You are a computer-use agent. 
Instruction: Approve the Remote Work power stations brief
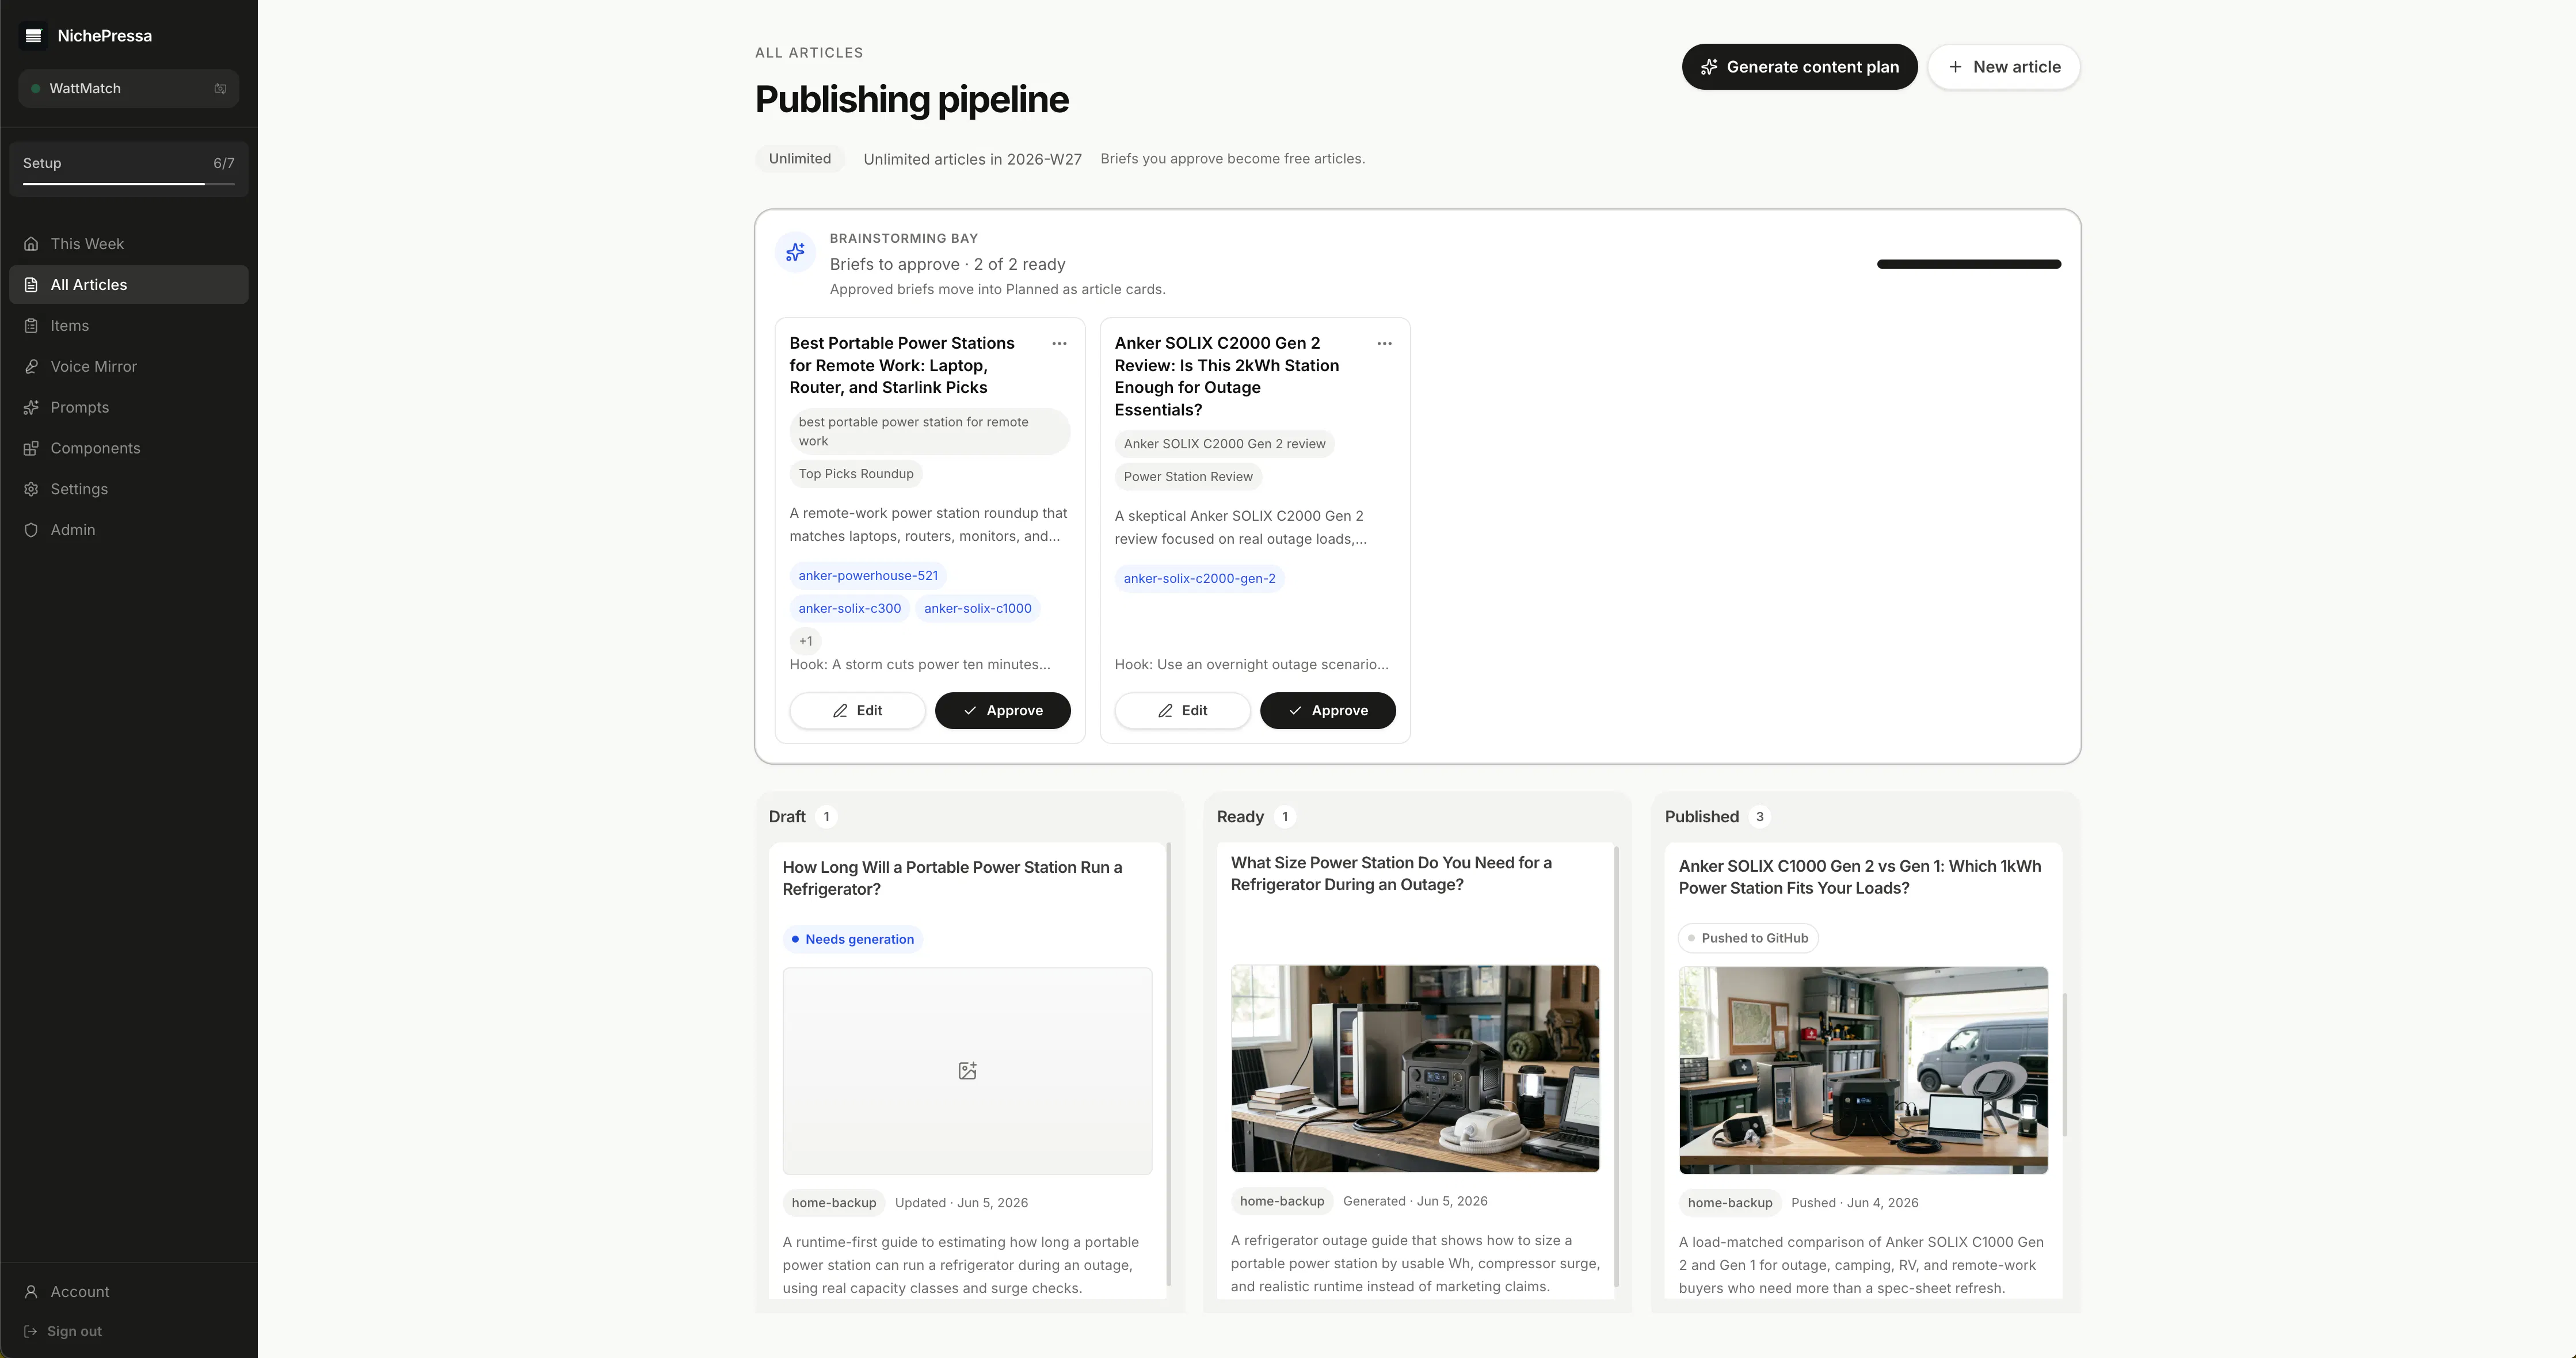1003,711
